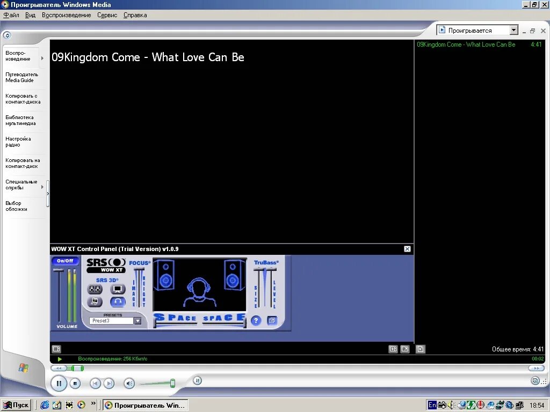Open the shuffle/equalizer settings round button
Image resolution: width=550 pixels, height=412 pixels.
click(x=198, y=380)
